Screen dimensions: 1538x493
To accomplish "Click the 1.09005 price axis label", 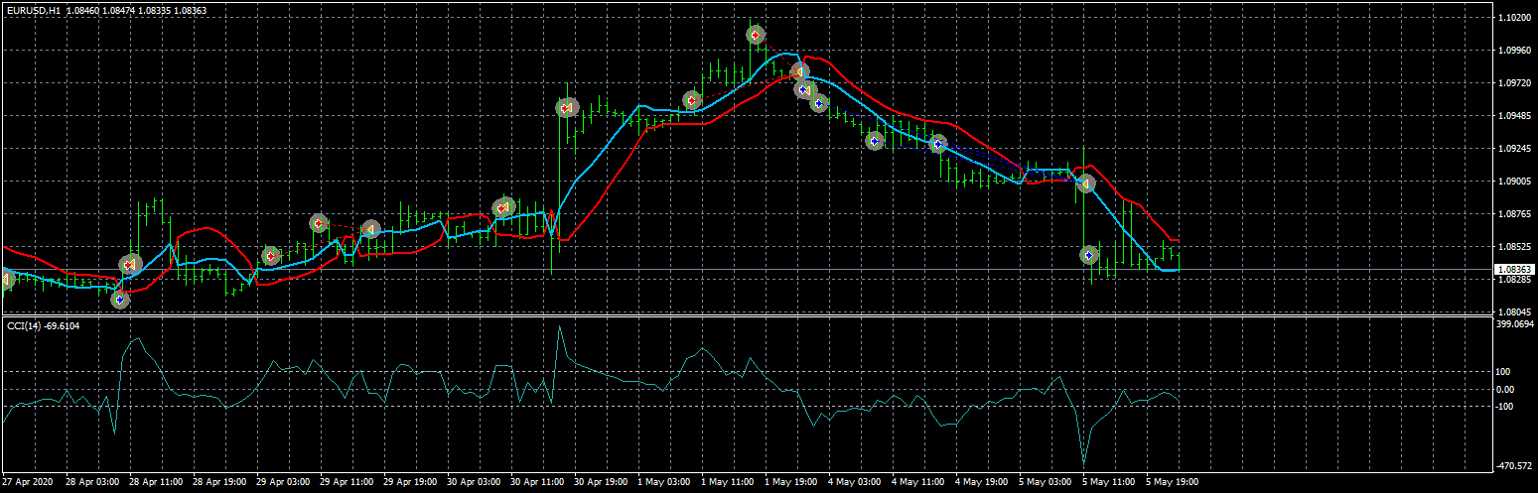I will coord(1513,182).
